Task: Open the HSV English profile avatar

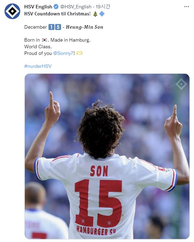Action: 12,11
